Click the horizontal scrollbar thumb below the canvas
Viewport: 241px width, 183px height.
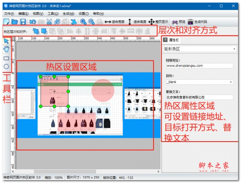pyautogui.click(x=65, y=171)
